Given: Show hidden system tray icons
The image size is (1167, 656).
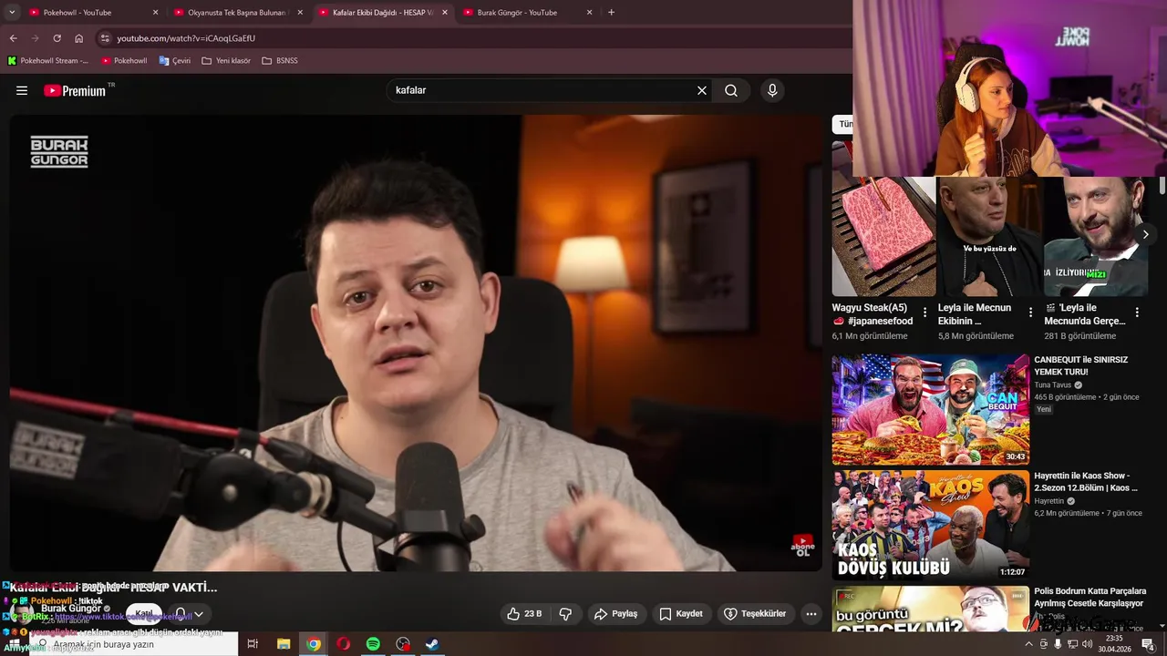Looking at the screenshot, I should 1029,644.
